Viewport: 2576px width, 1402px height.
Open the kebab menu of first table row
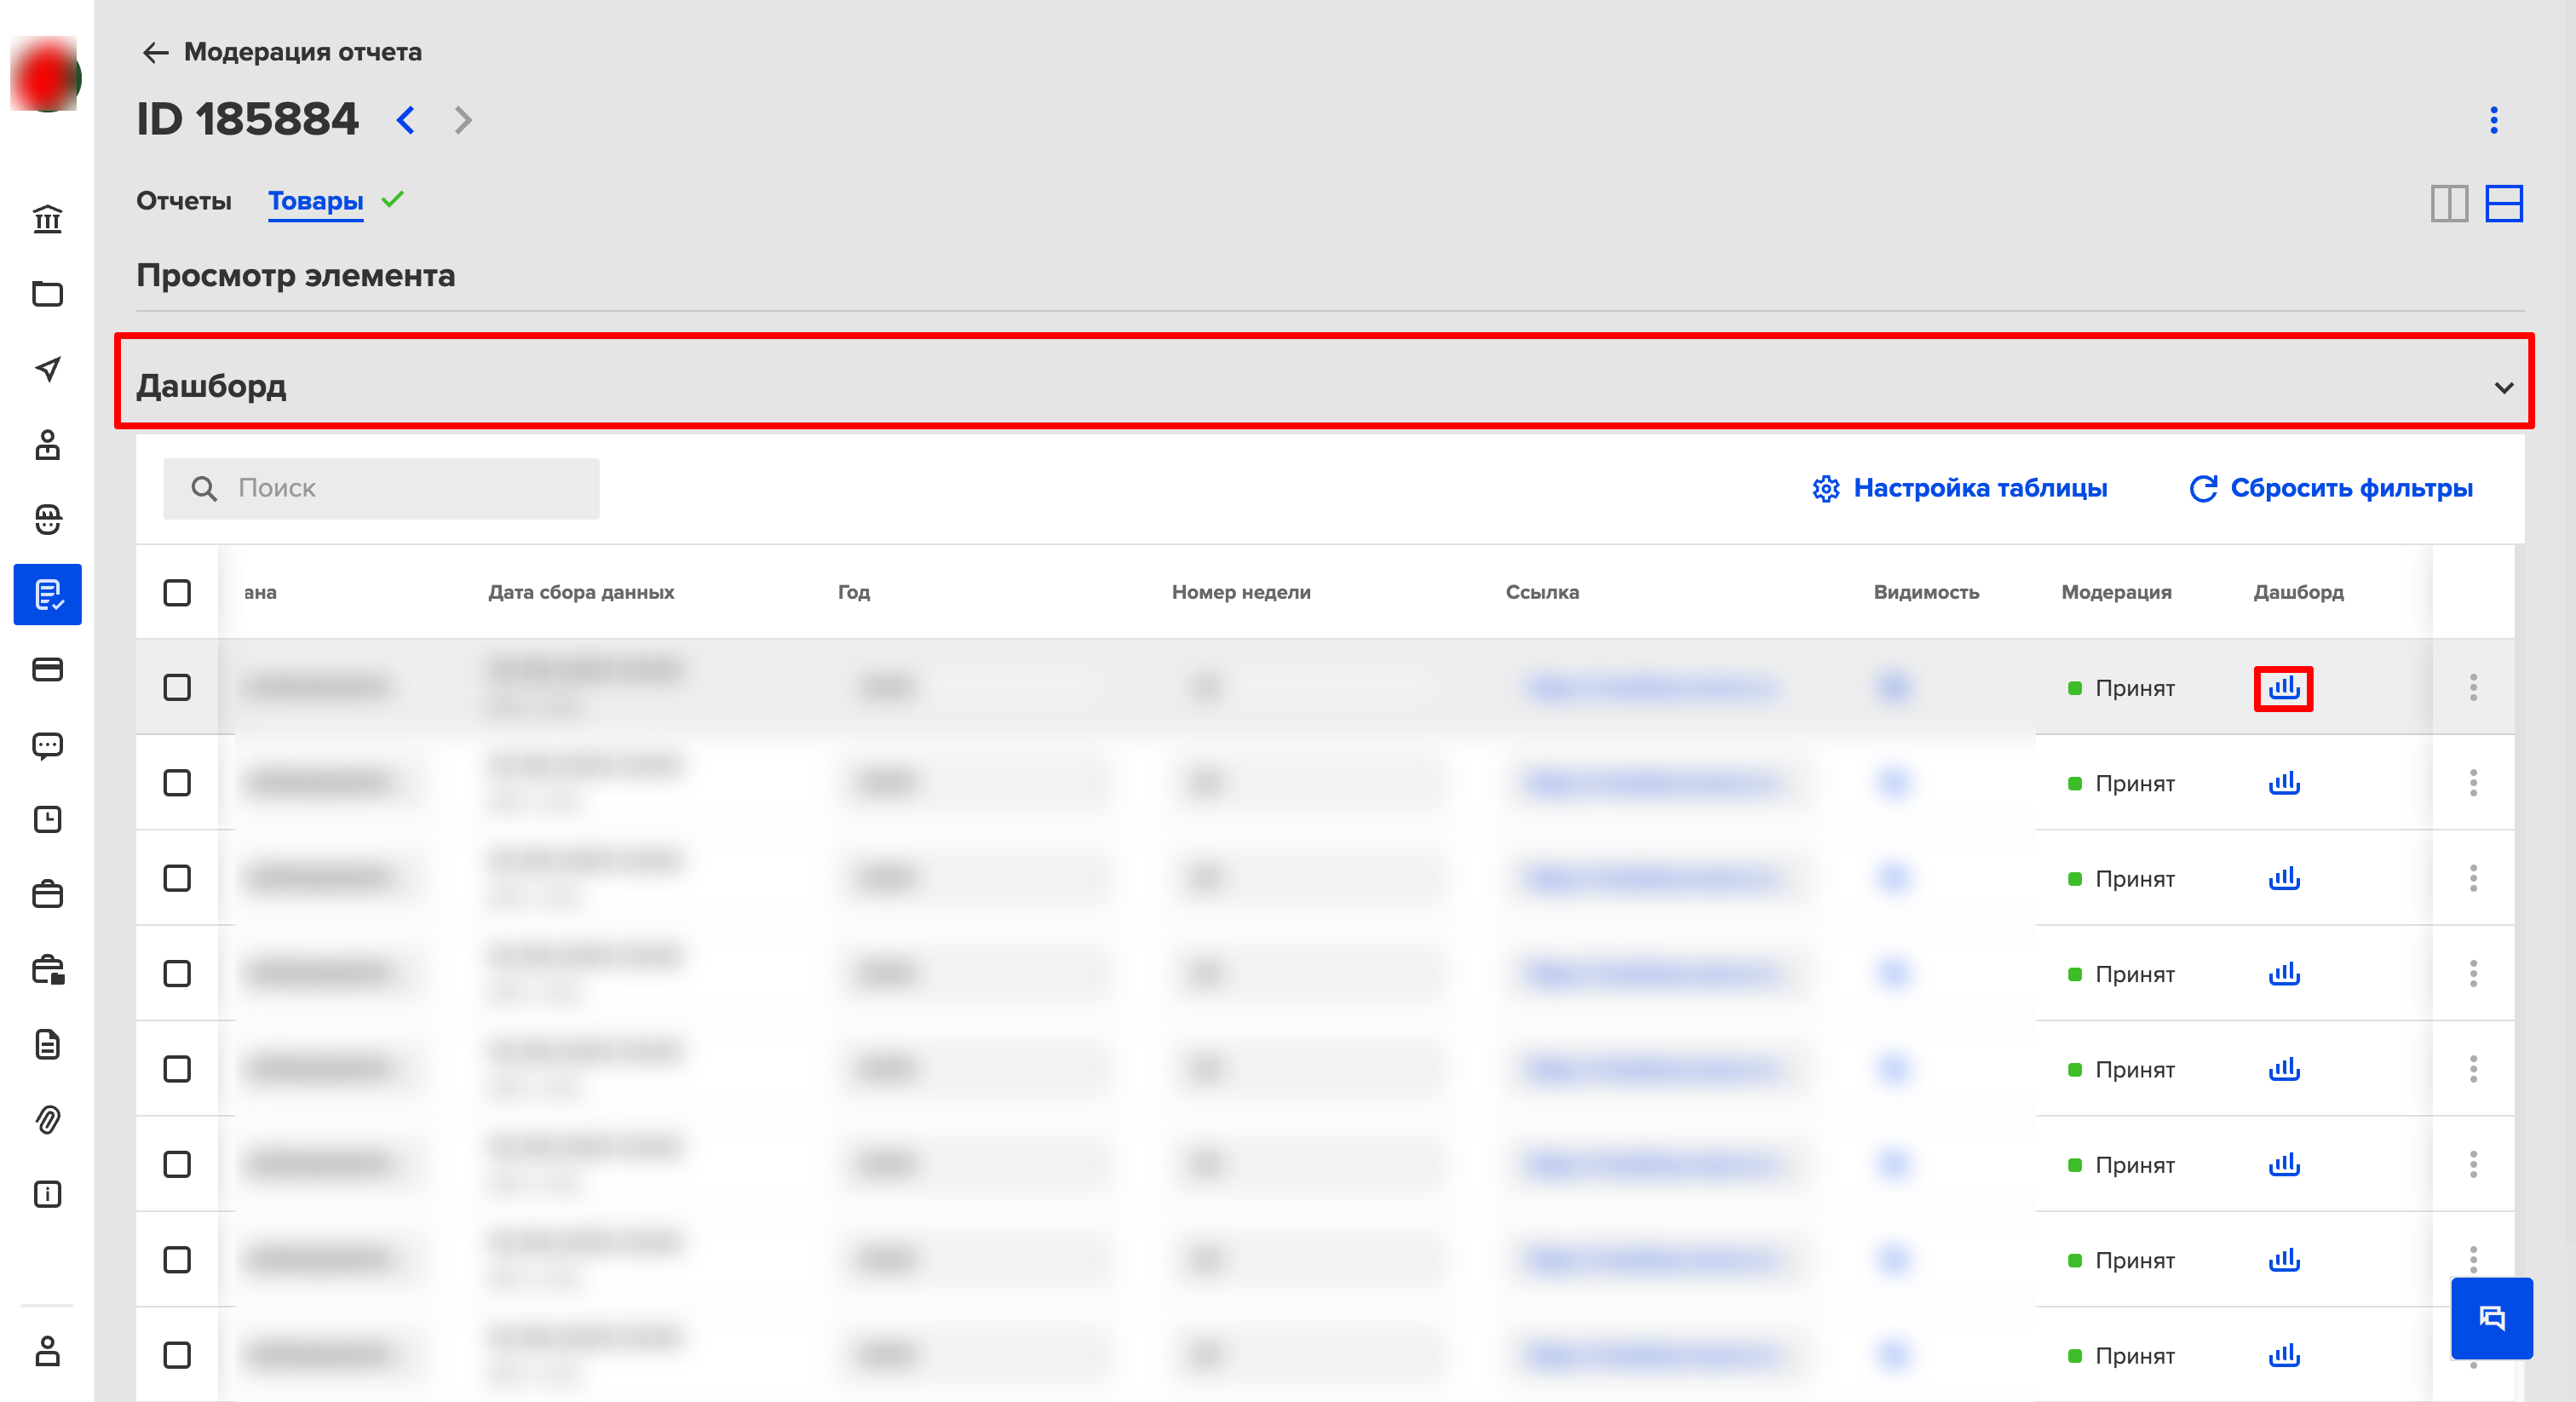coord(2473,687)
